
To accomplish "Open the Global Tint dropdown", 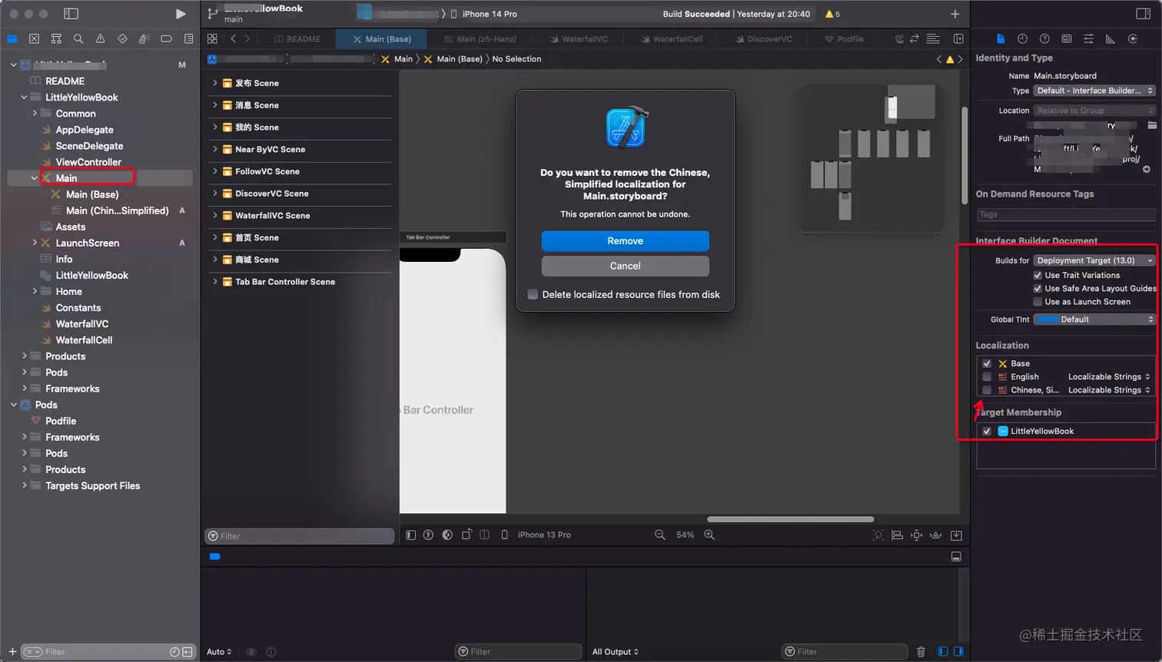I will pyautogui.click(x=1094, y=319).
